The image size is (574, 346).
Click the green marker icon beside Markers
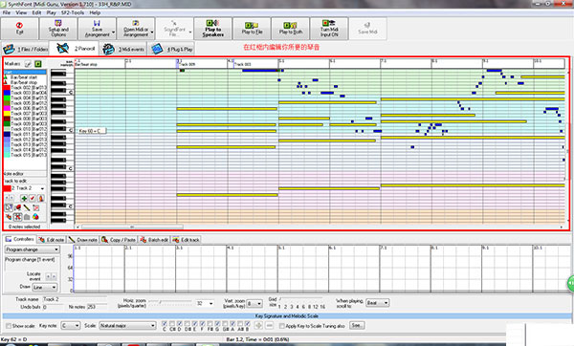coord(37,64)
